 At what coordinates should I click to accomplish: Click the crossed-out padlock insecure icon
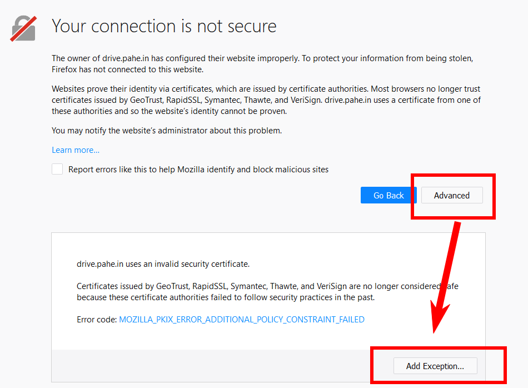pyautogui.click(x=23, y=29)
